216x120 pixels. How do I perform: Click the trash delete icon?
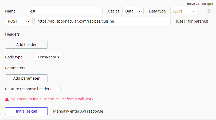(209, 11)
